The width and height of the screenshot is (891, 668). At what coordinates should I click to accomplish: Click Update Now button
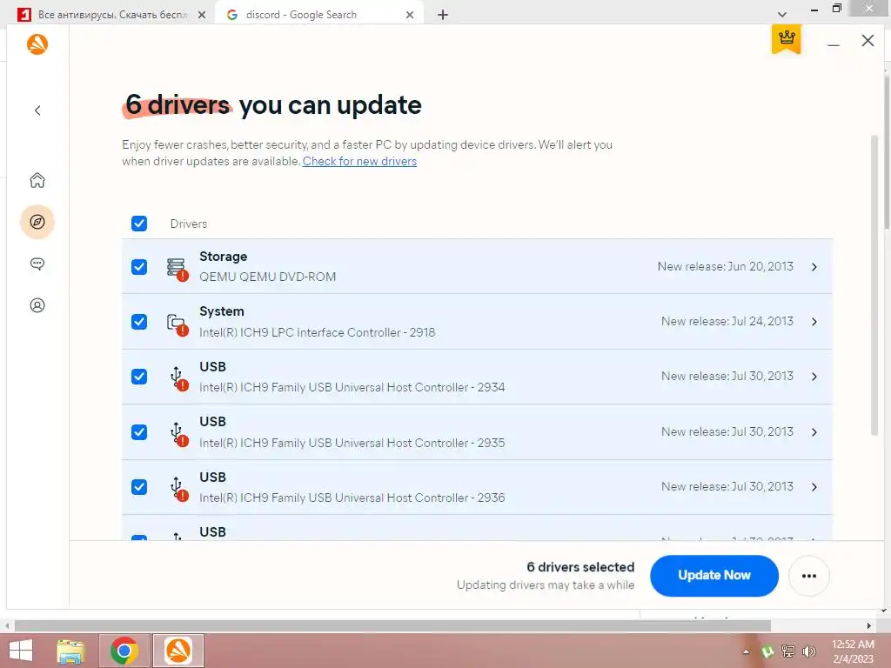714,576
